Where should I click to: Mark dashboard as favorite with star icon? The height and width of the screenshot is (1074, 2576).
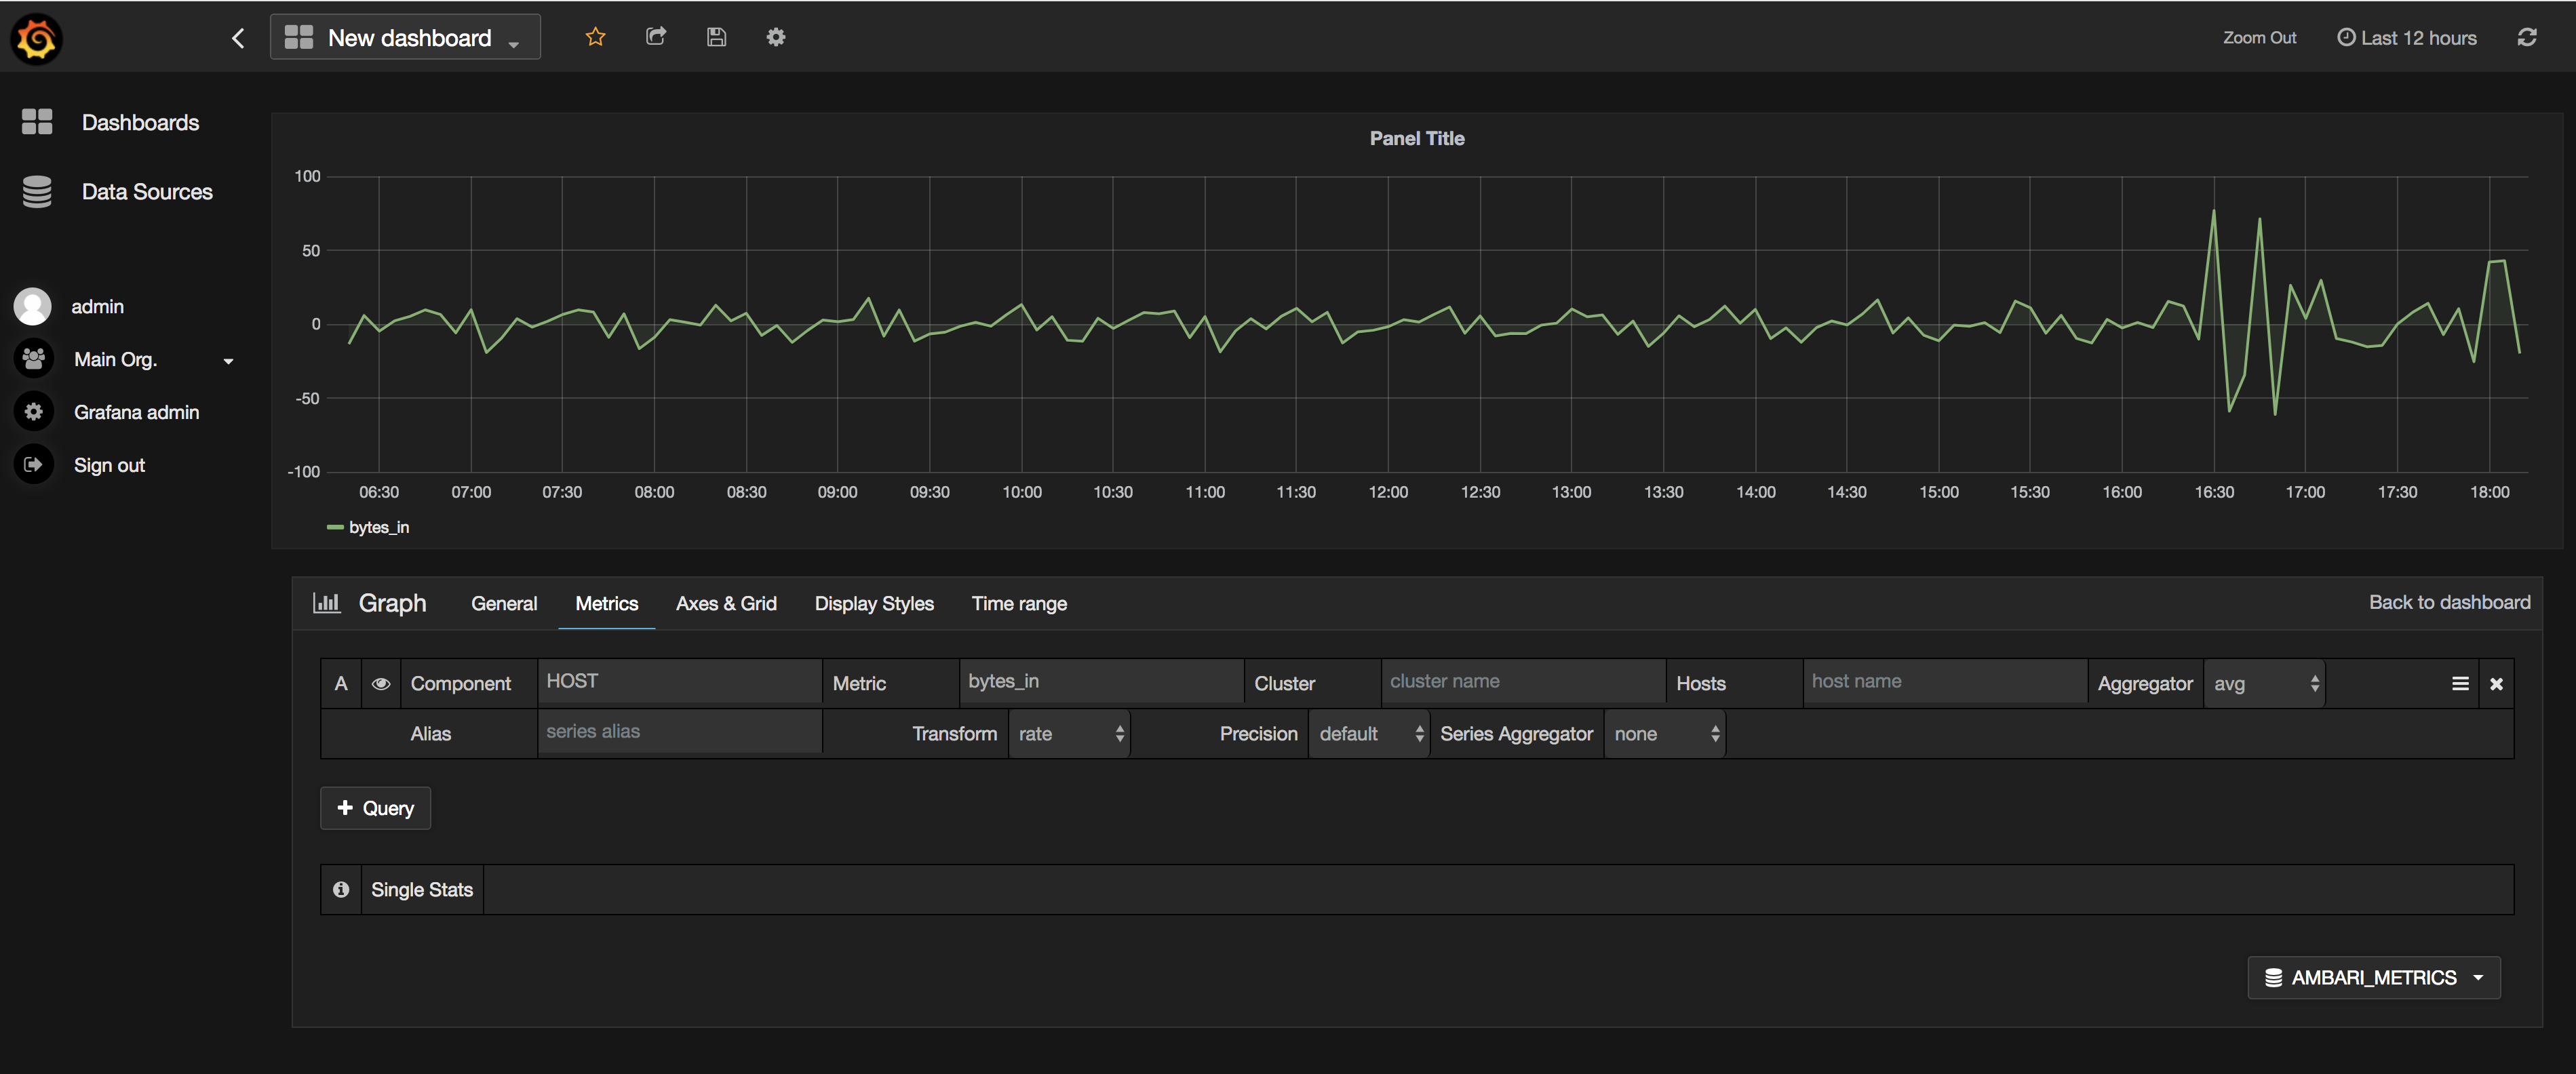point(595,37)
